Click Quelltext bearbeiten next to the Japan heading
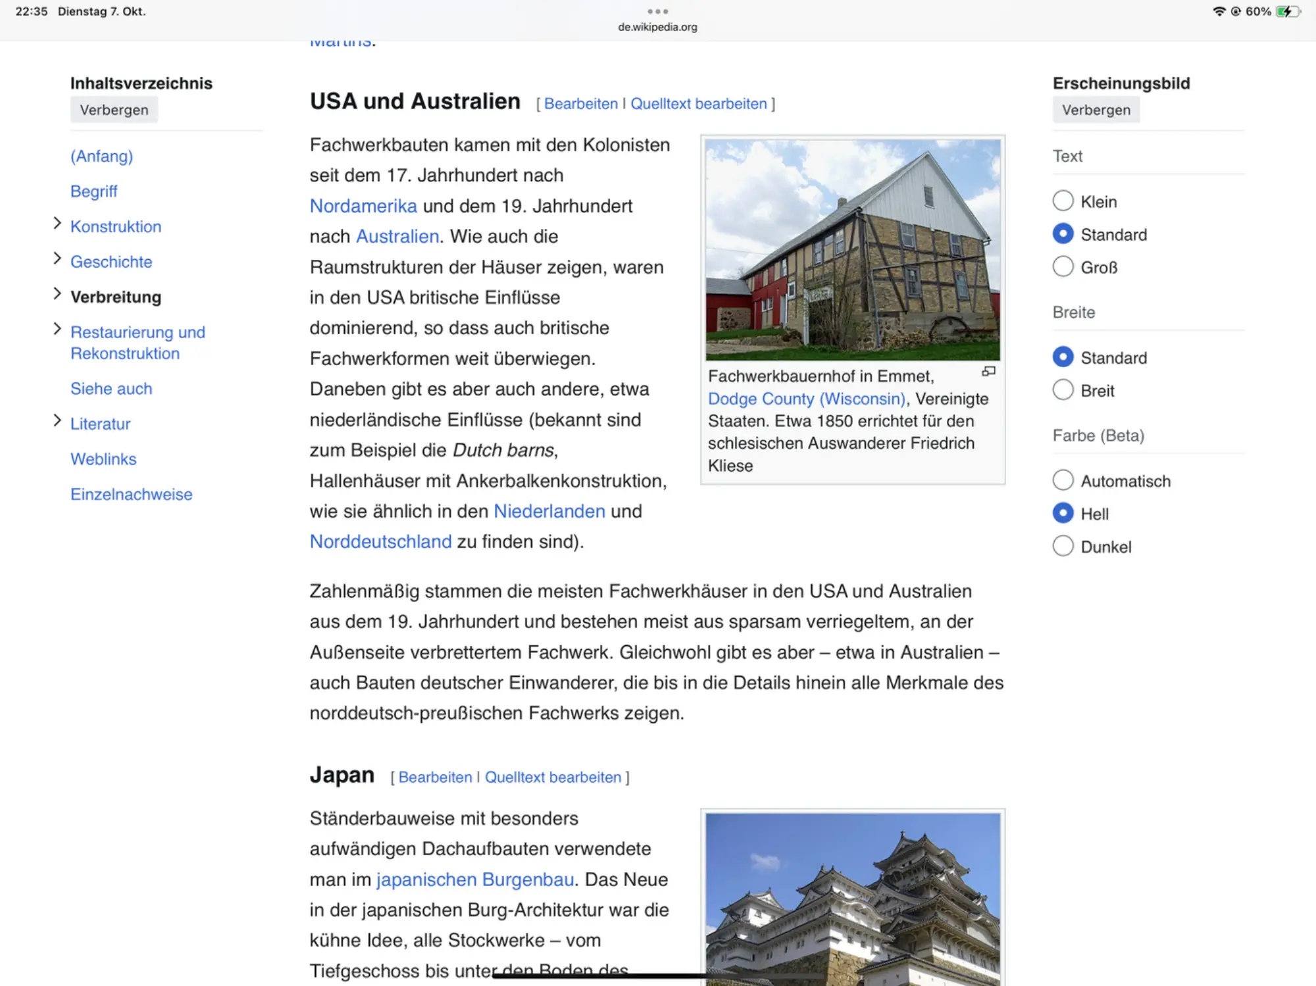 [x=553, y=777]
